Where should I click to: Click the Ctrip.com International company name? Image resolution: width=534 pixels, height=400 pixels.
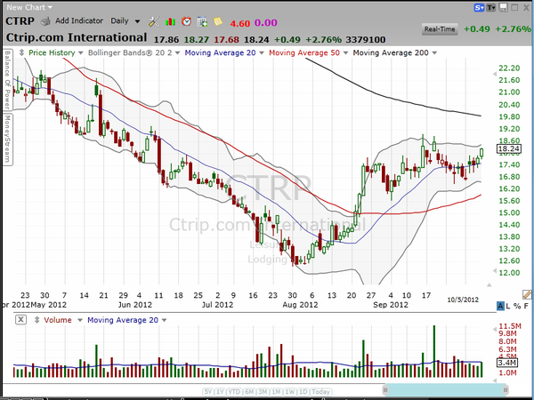(77, 37)
